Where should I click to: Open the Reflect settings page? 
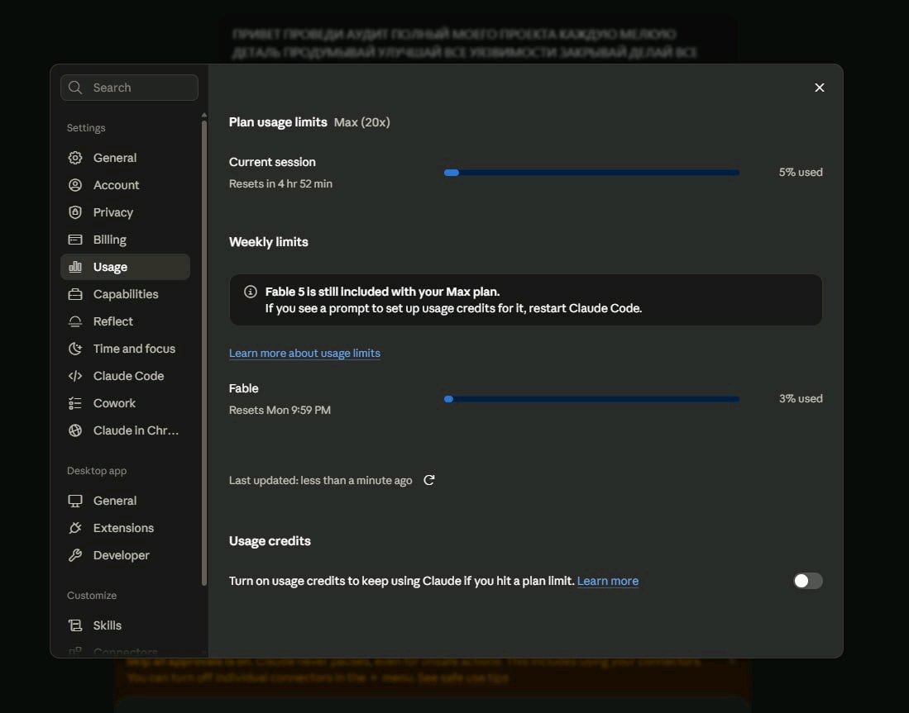point(125,321)
